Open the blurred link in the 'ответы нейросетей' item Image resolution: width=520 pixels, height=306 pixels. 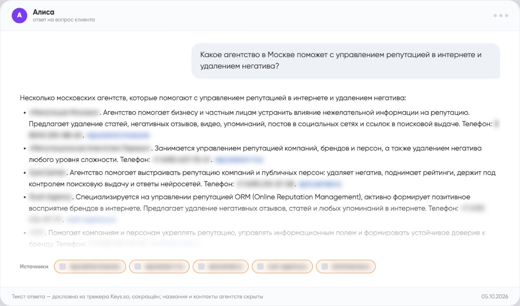320,184
